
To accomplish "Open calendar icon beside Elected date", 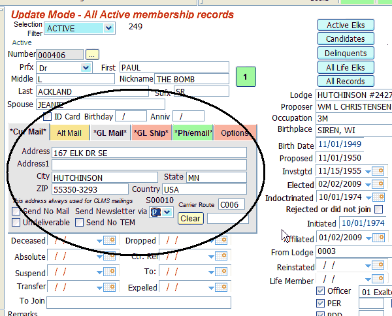I will (x=378, y=184).
